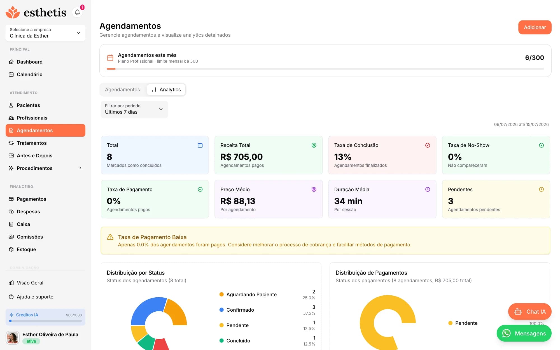560x350 pixels.
Task: Click dollar icon in Receita Total card
Action: pos(314,145)
